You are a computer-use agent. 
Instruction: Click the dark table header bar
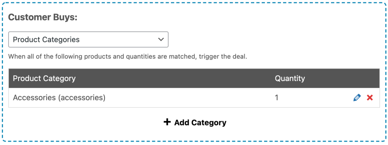click(x=194, y=78)
